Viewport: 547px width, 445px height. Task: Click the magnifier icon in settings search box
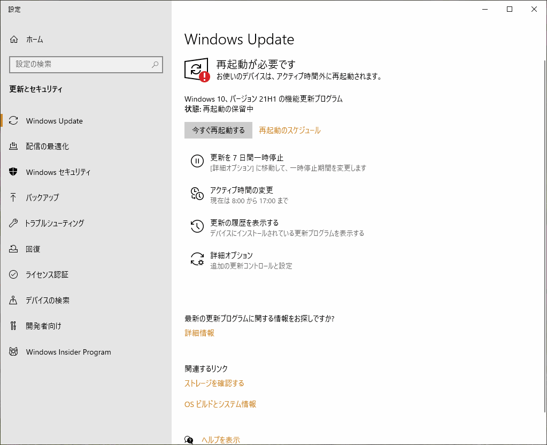click(155, 65)
